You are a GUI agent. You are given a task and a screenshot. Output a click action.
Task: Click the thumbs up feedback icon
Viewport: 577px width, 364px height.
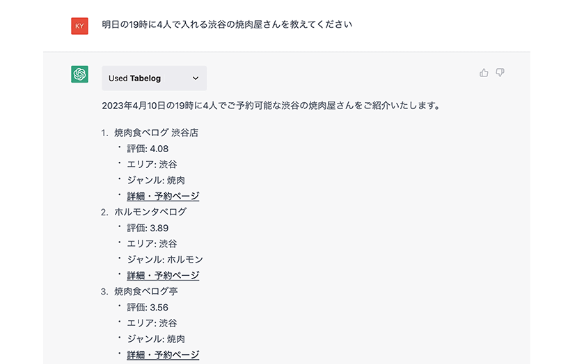click(x=484, y=73)
